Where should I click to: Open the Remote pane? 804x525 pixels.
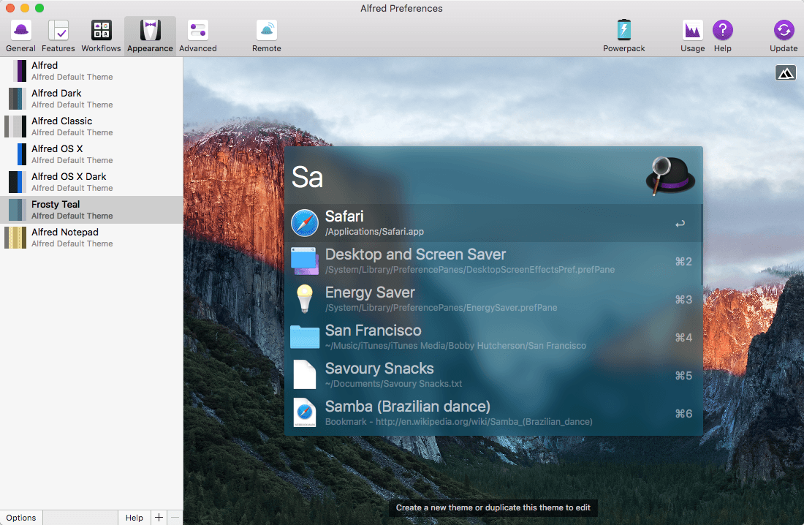point(267,36)
